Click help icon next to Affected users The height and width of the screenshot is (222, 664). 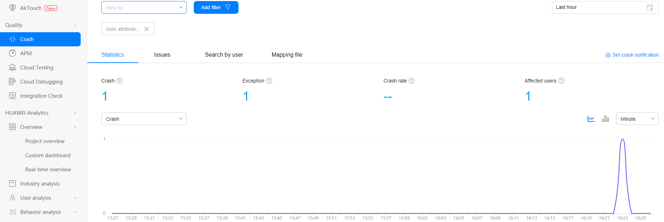pos(561,81)
